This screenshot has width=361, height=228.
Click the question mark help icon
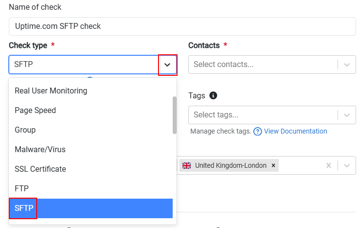pyautogui.click(x=257, y=132)
